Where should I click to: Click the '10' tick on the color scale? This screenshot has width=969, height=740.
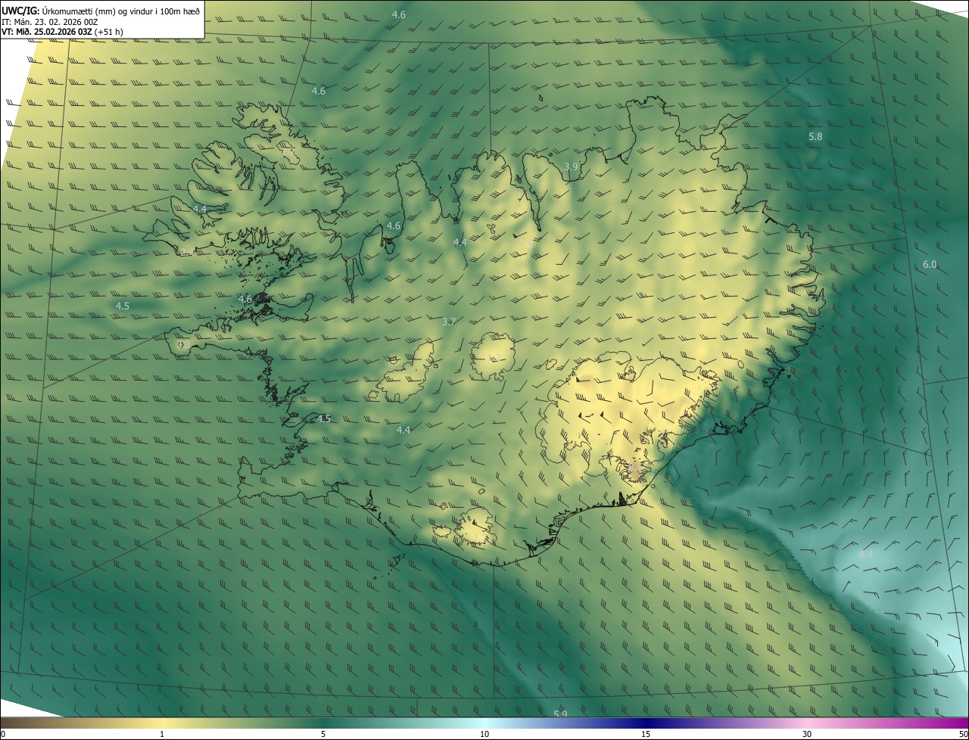(484, 734)
